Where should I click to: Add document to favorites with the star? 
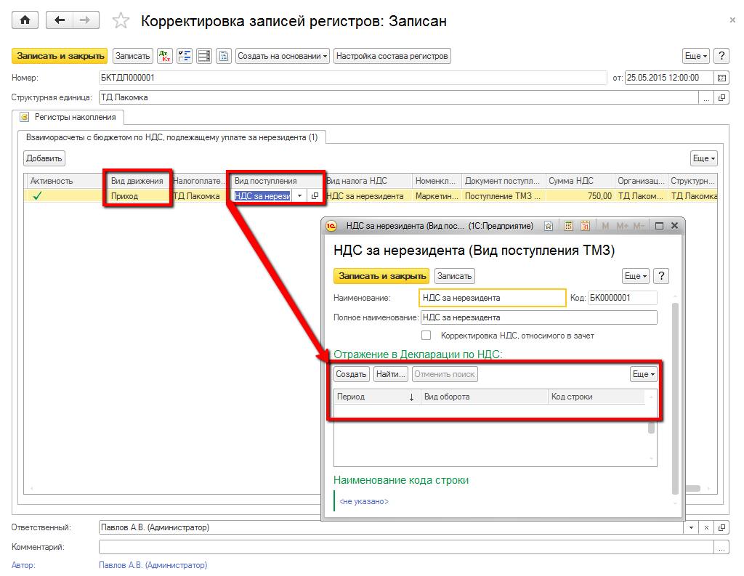point(122,22)
